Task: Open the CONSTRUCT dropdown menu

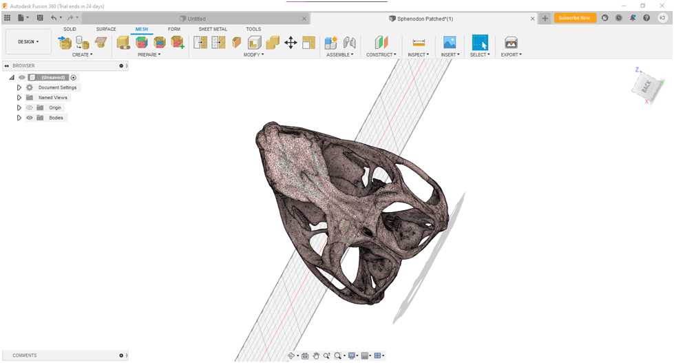Action: [x=381, y=54]
